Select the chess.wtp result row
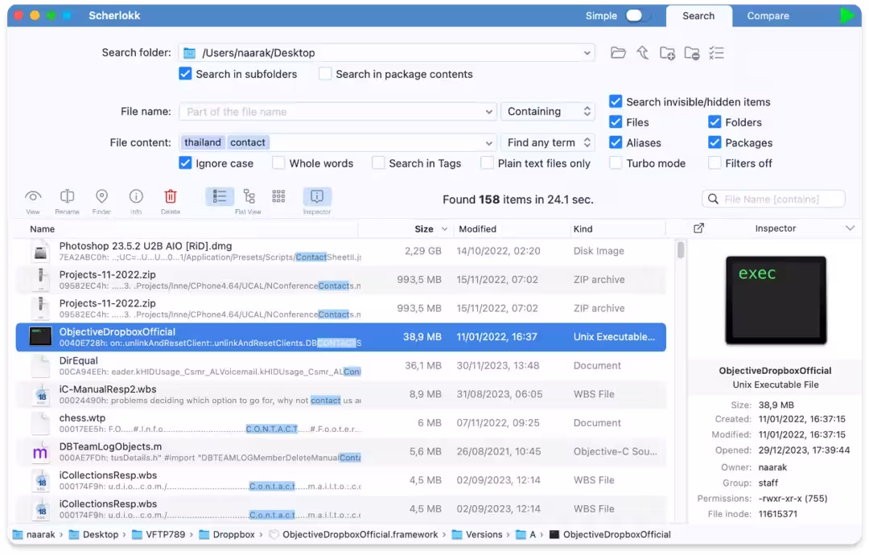Screen dimensions: 869x555 [341, 423]
